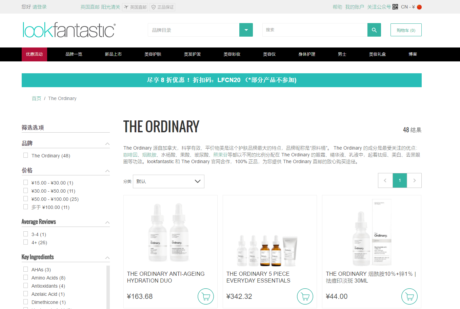Open the 新品上市 menu
460x309 pixels.
tap(113, 54)
